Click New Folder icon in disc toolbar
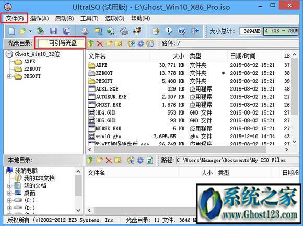 click(x=109, y=43)
